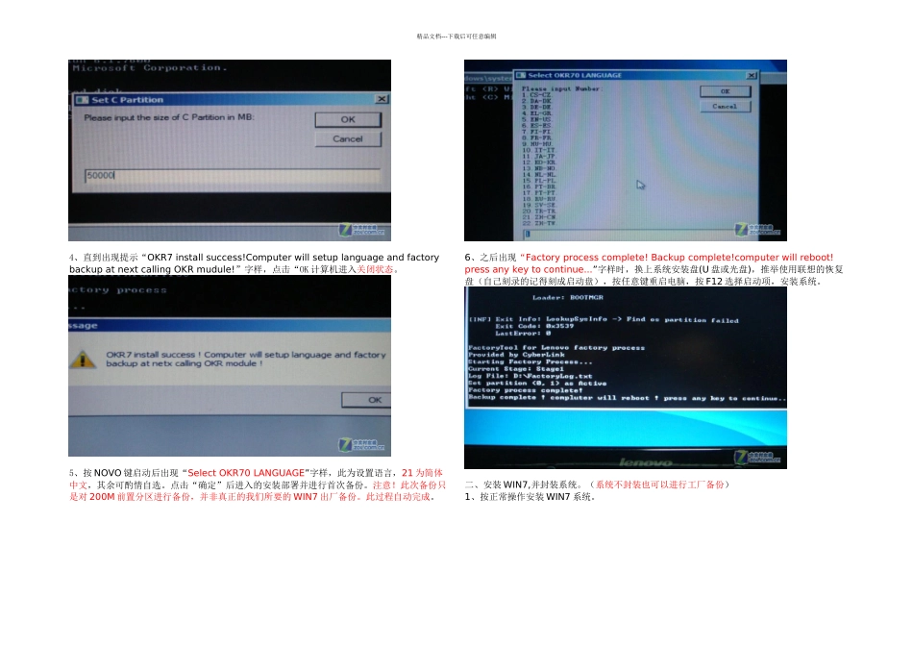The width and height of the screenshot is (913, 646).
Task: Click the yellow warning icon in the message box
Action: tap(83, 359)
